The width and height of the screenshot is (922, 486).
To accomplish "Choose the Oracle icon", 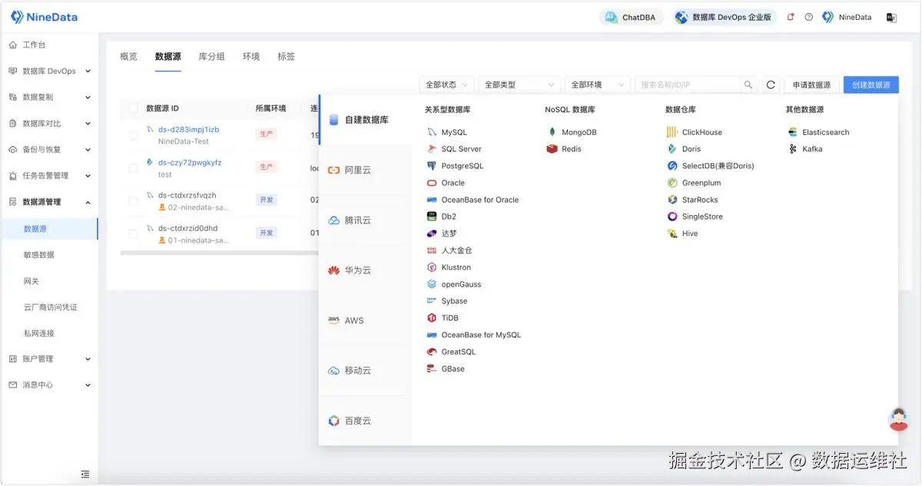I will click(432, 183).
